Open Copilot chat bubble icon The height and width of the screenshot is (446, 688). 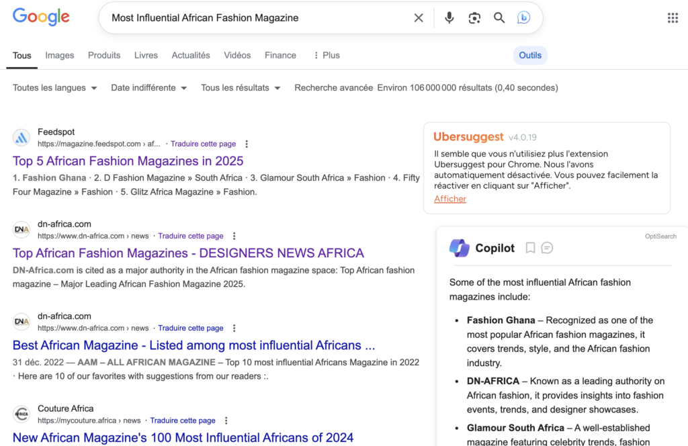point(547,249)
